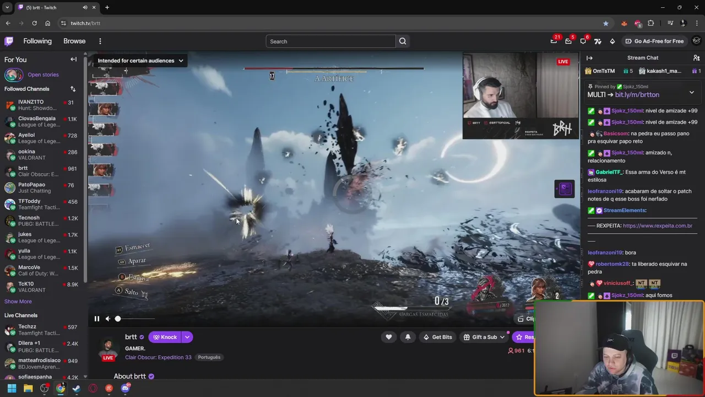
Task: Open whispers with 6 badge
Action: point(583,41)
